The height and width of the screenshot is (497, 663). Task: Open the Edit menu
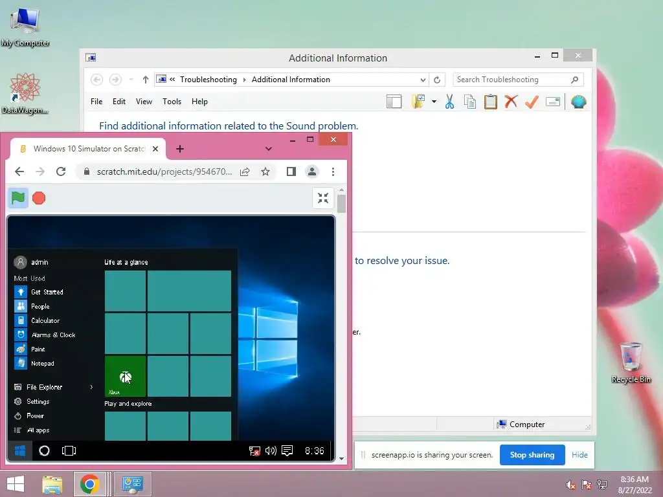click(x=119, y=102)
